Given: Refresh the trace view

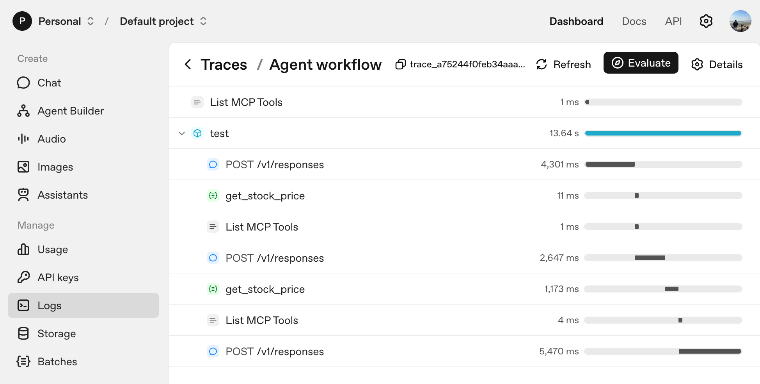Looking at the screenshot, I should pos(564,64).
